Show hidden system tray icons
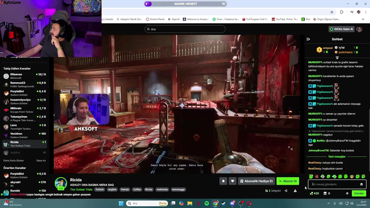370x208 pixels. tap(328, 203)
